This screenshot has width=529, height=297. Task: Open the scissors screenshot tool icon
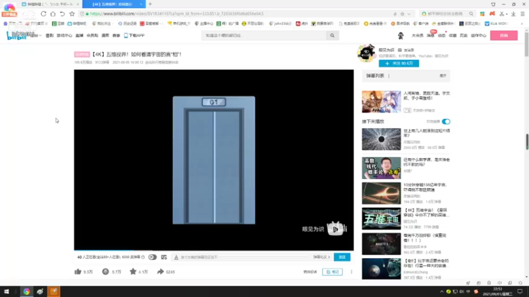(502, 14)
